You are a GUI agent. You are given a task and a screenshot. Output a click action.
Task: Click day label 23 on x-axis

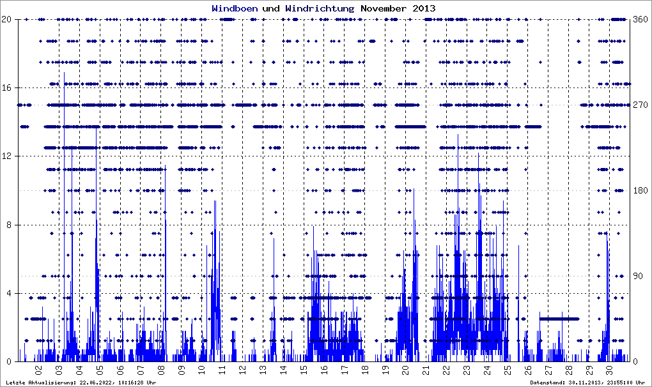(467, 370)
